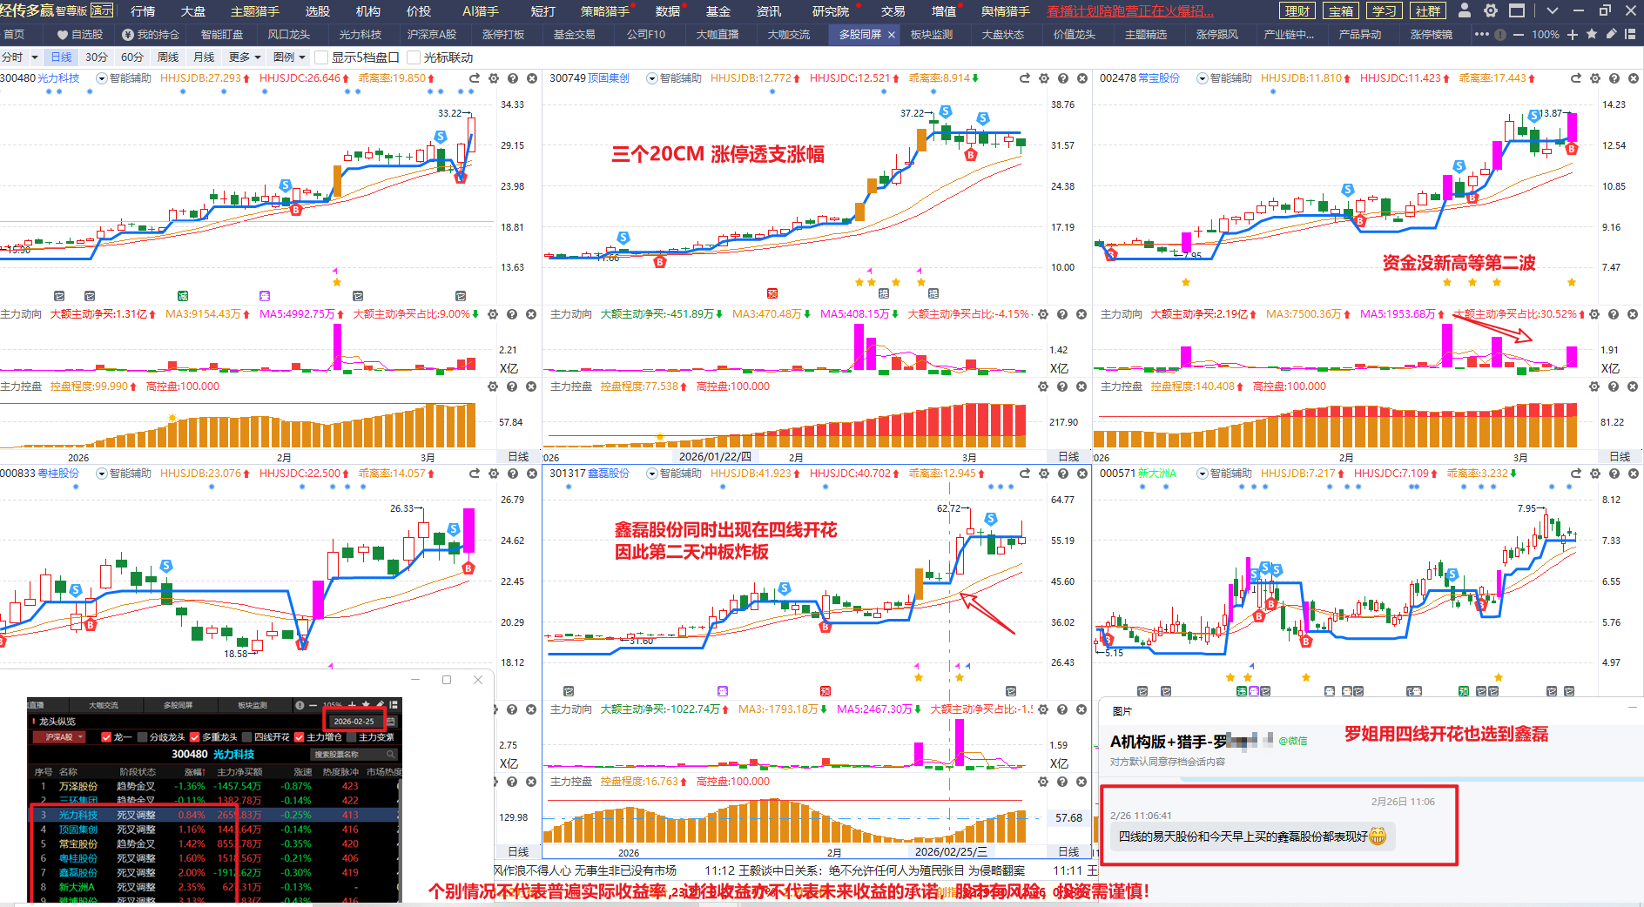The image size is (1644, 907).
Task: Open settings gear for 002478 常宝股份 chart
Action: (x=1595, y=78)
